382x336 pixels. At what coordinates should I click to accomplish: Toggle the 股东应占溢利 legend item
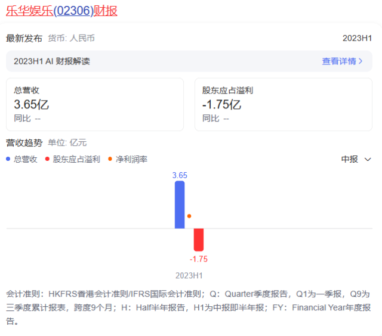point(73,159)
